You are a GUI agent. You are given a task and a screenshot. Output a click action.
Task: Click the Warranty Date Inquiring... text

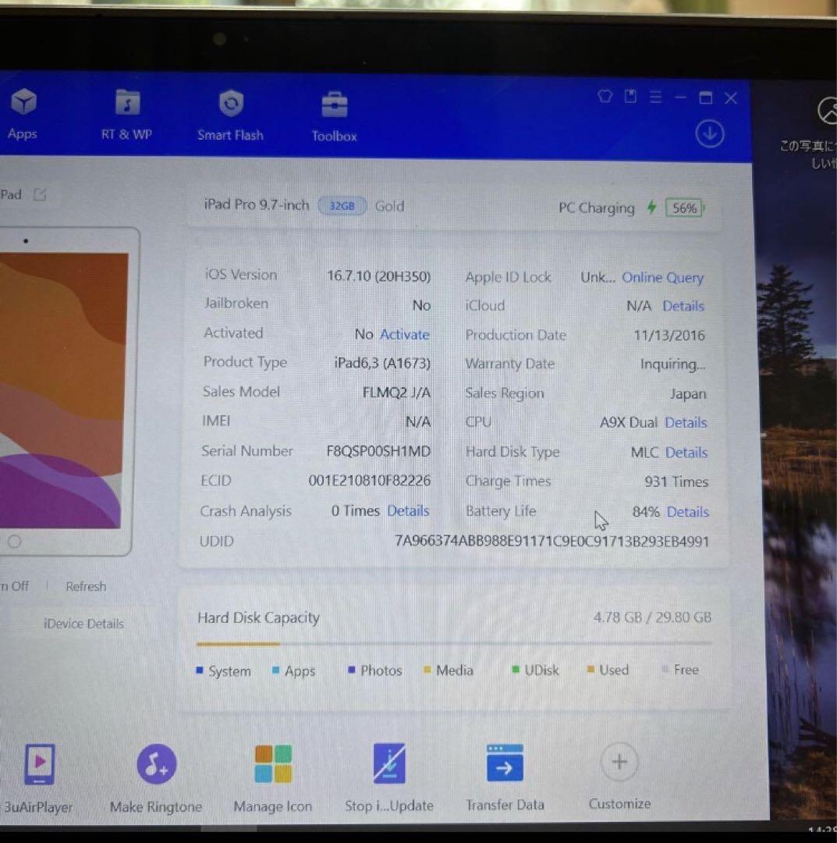pyautogui.click(x=672, y=365)
